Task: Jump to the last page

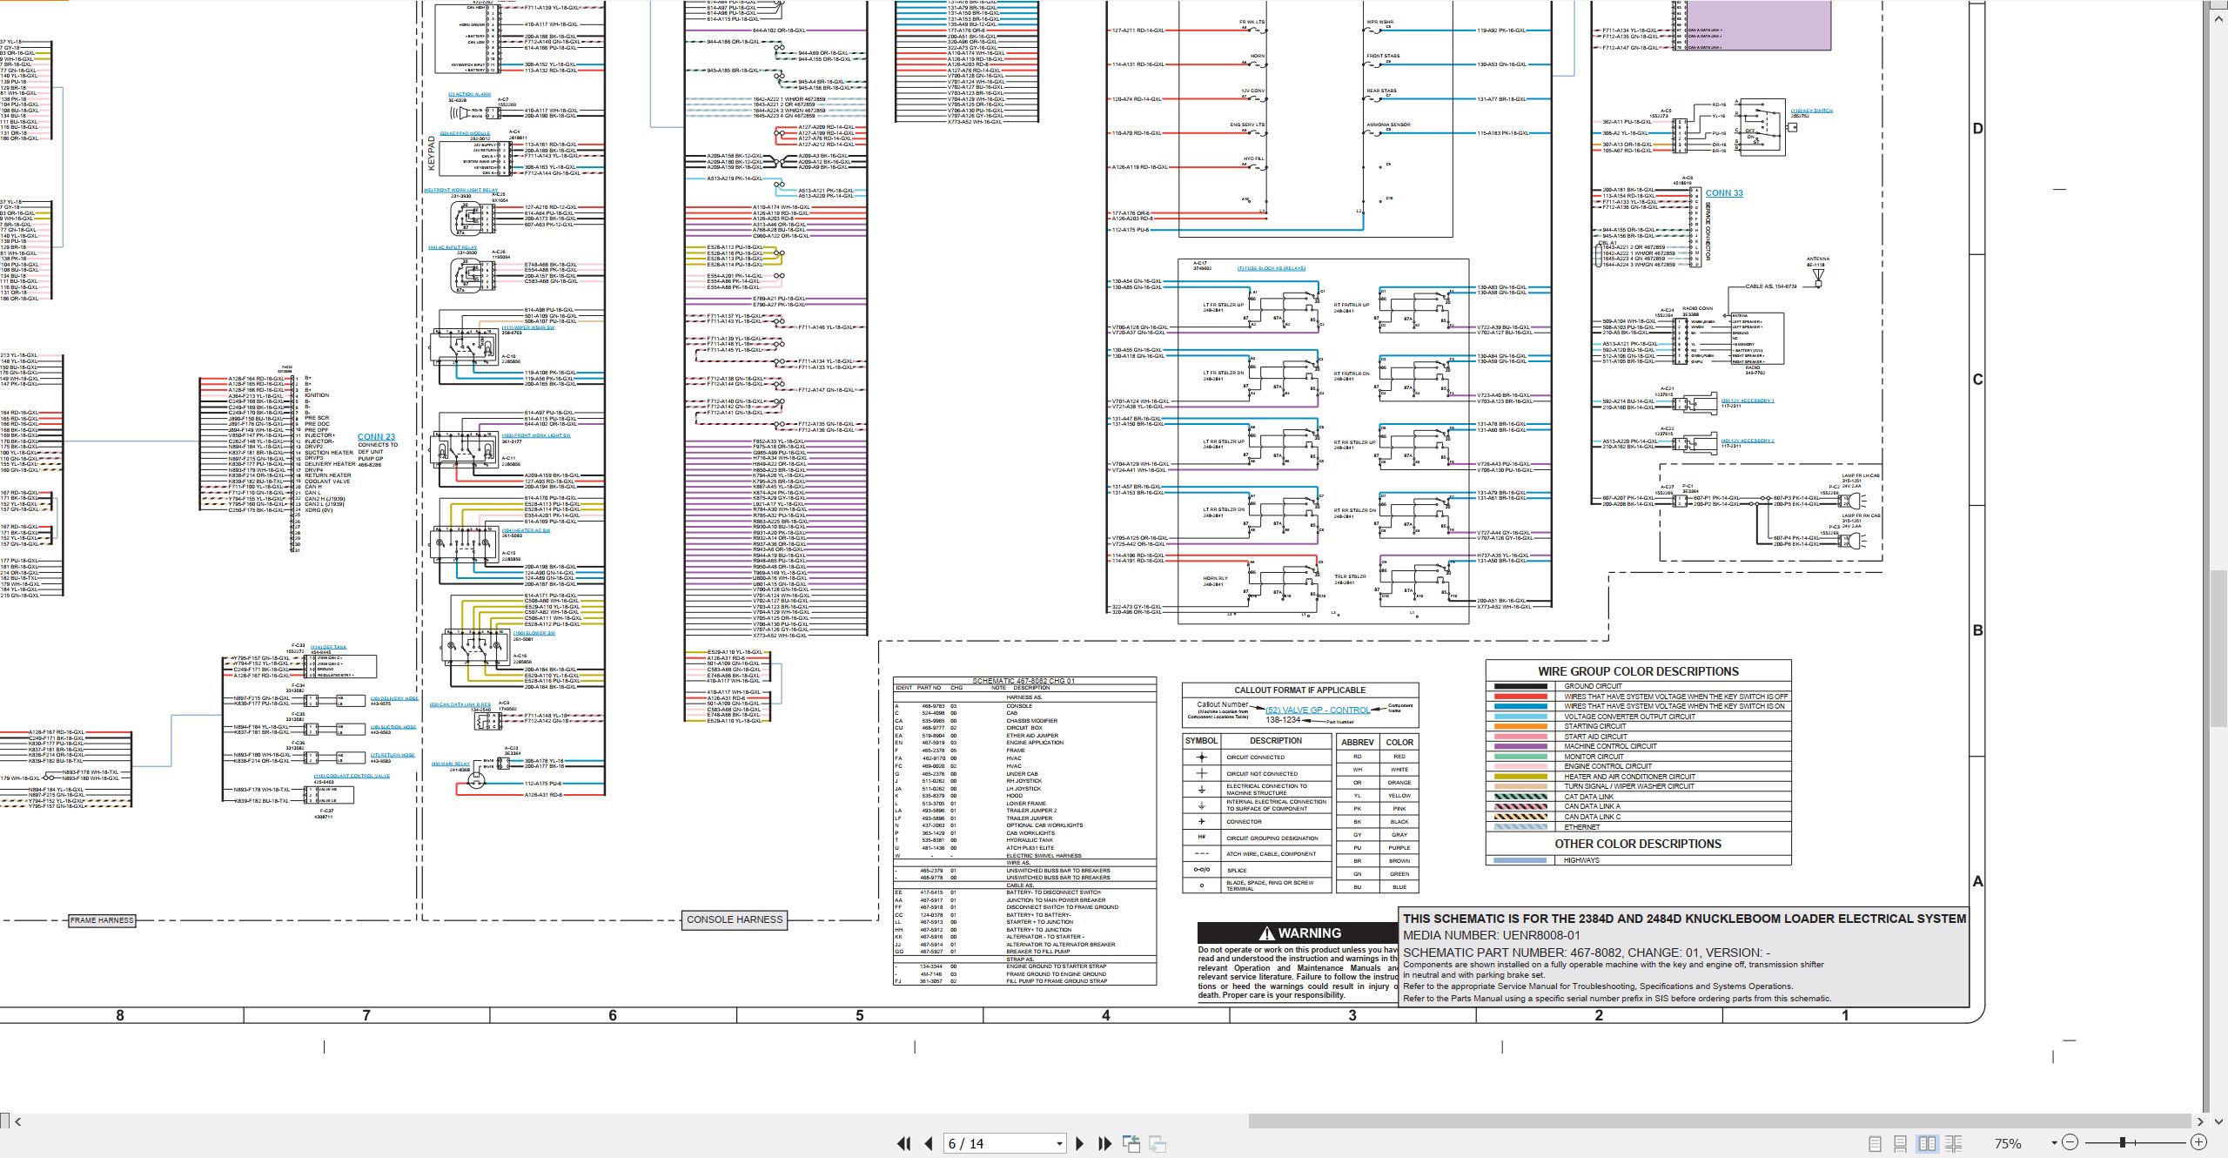Action: pos(1105,1143)
